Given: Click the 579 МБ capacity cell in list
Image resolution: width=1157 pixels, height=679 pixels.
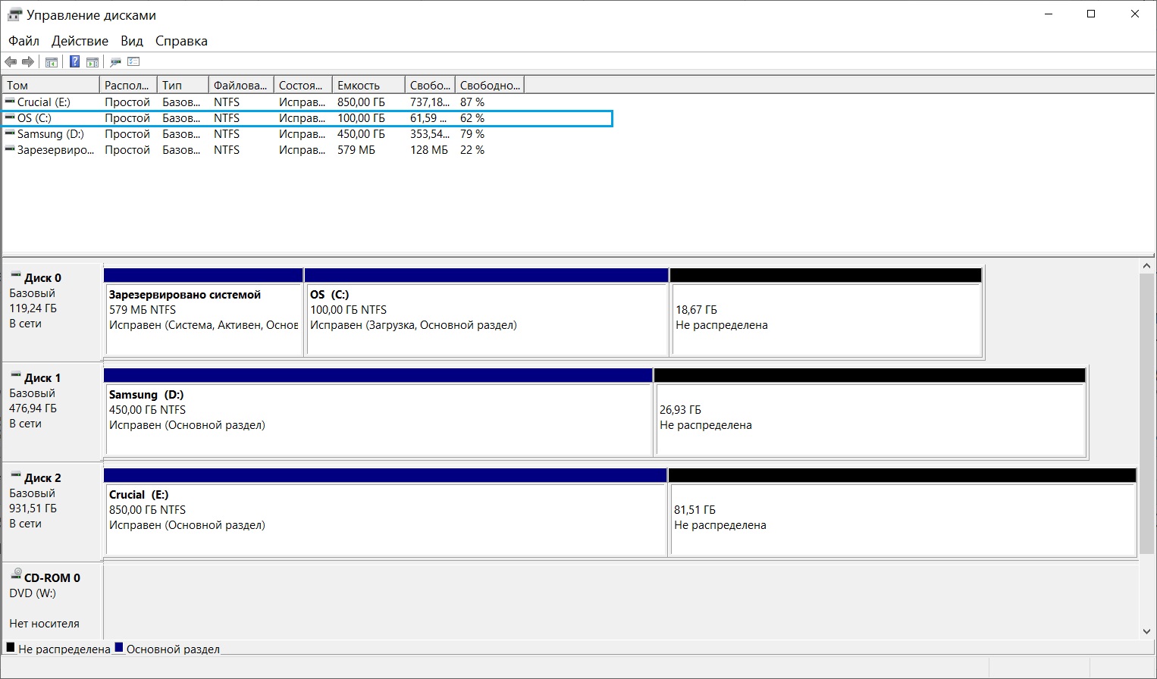Looking at the screenshot, I should tap(356, 150).
